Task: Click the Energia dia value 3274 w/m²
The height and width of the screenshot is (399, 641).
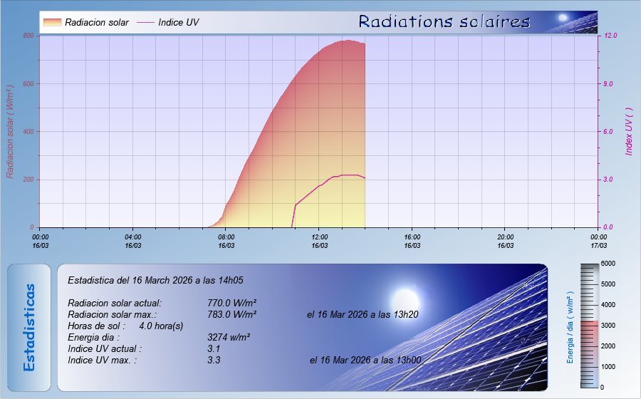Action: pos(229,338)
